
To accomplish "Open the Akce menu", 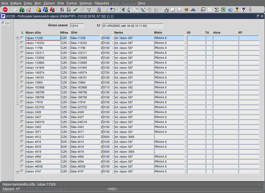I will click(5, 3).
